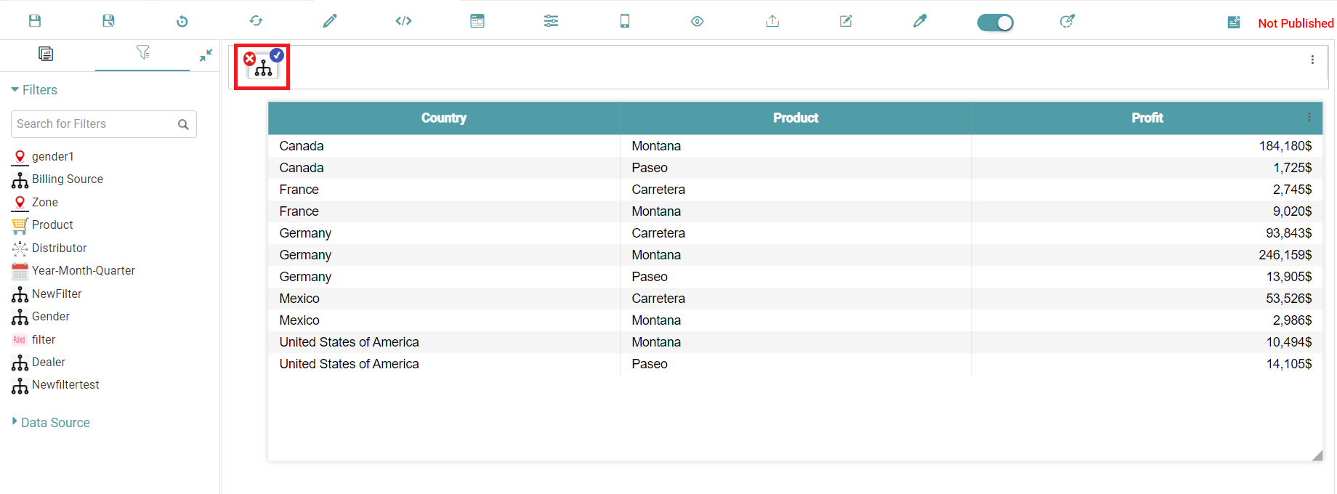Image resolution: width=1337 pixels, height=494 pixels.
Task: Click the Not Published status label
Action: tap(1296, 23)
